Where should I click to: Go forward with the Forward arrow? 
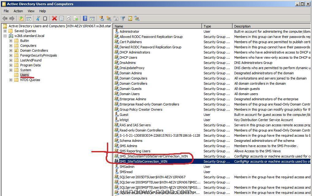(x=12, y=19)
